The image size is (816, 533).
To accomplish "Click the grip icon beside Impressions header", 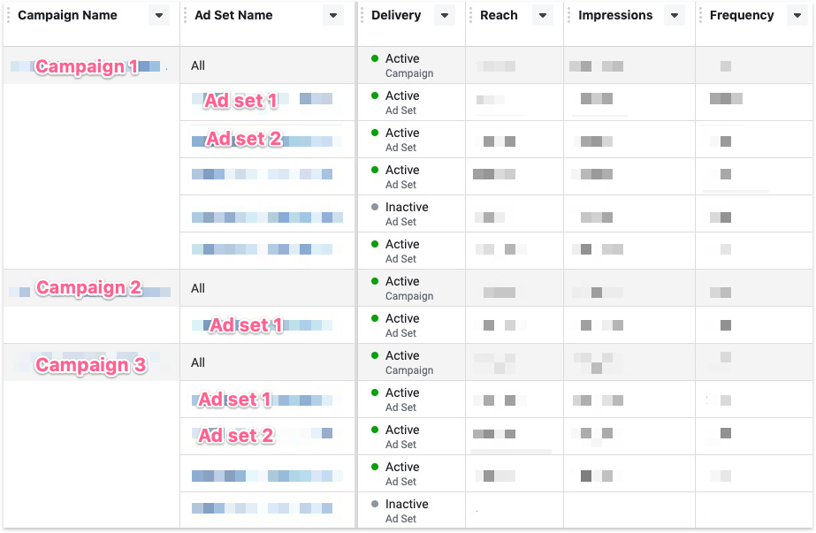I will (x=570, y=15).
